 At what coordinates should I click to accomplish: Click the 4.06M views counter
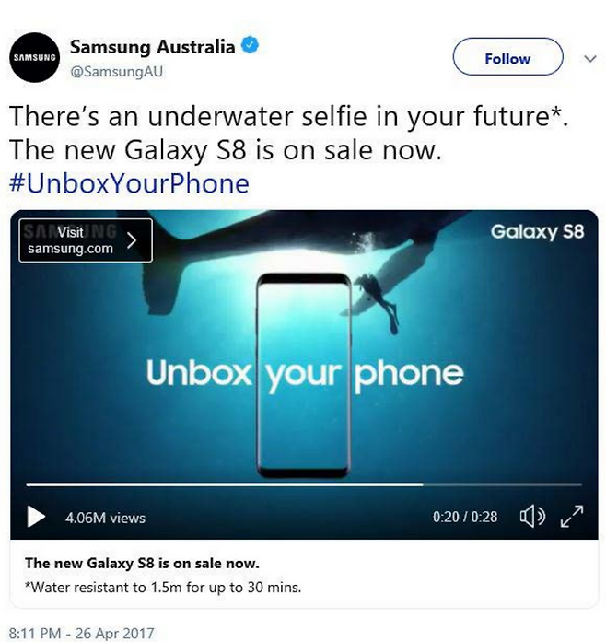(x=105, y=518)
